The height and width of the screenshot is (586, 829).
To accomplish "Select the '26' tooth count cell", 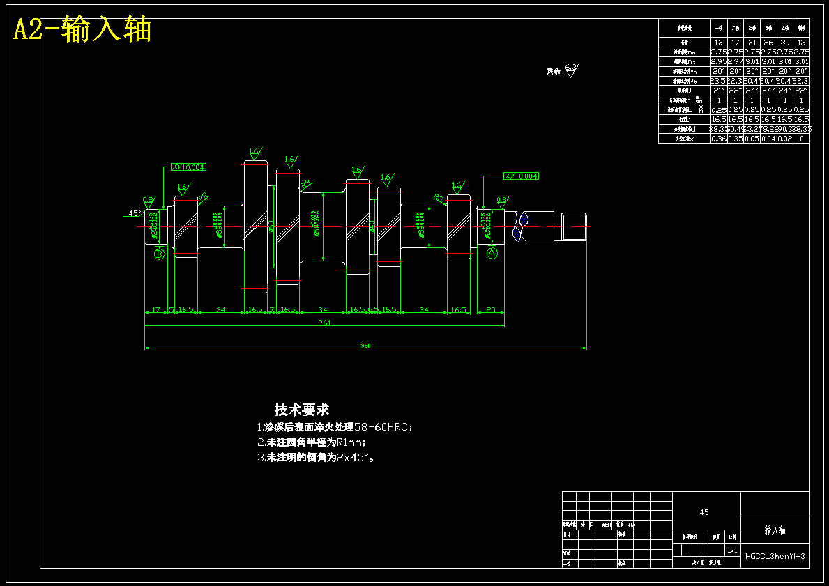I will pos(769,43).
